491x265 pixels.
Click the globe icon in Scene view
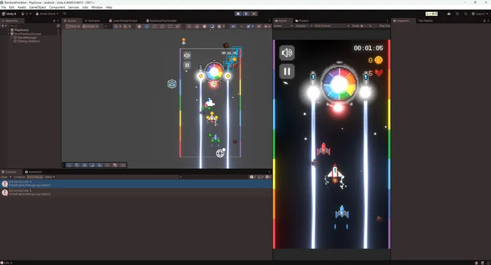coord(220,153)
